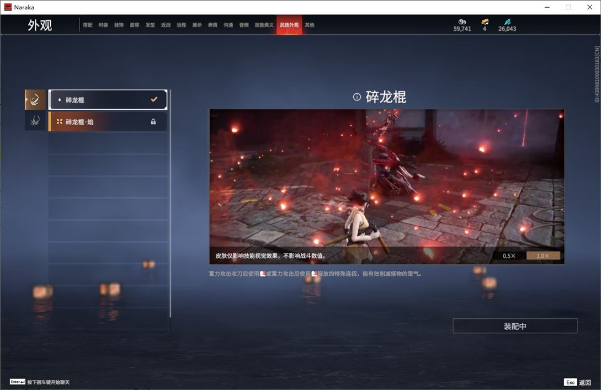Open the 面容 tab
The image size is (601, 390).
135,25
